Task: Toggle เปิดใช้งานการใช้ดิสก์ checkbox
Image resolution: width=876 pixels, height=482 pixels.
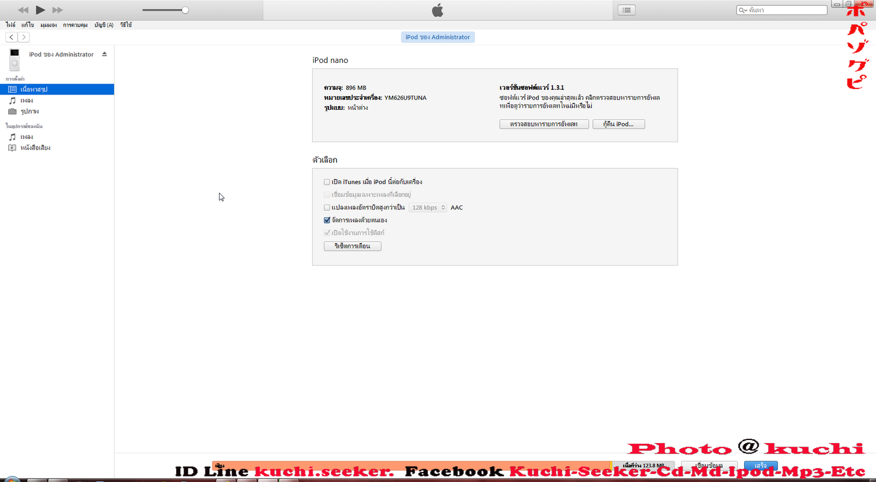Action: click(327, 233)
